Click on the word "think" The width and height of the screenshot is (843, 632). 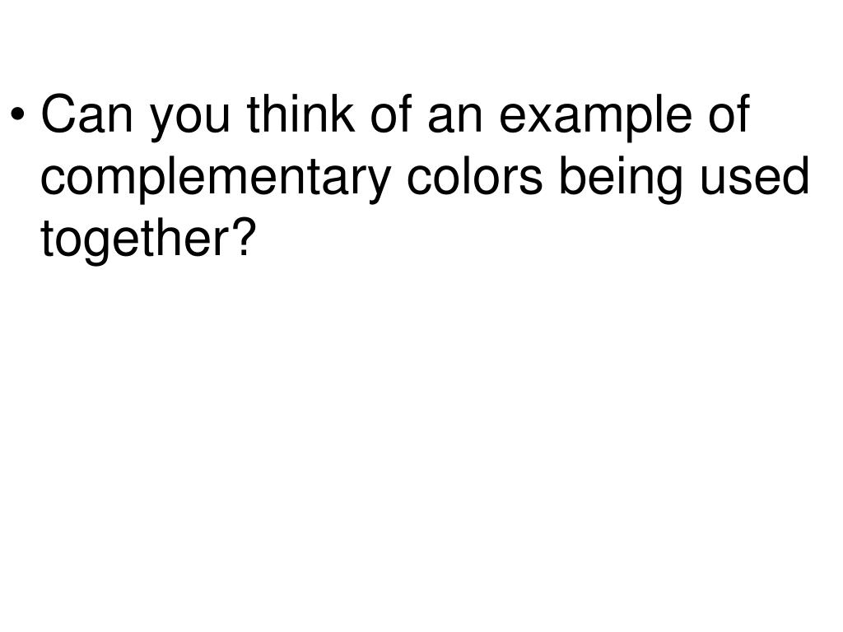(x=301, y=114)
